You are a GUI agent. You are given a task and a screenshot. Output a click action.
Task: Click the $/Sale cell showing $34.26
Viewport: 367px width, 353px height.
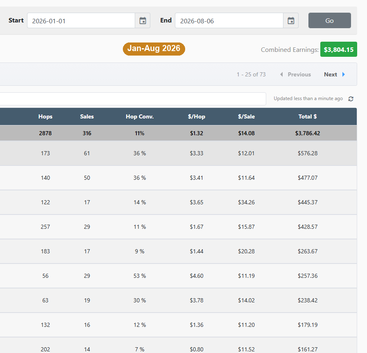[x=247, y=202]
